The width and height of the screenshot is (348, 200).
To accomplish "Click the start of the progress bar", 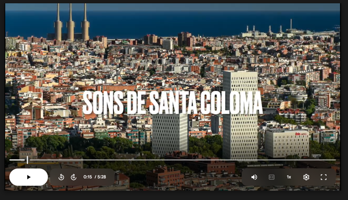I will pyautogui.click(x=10, y=160).
